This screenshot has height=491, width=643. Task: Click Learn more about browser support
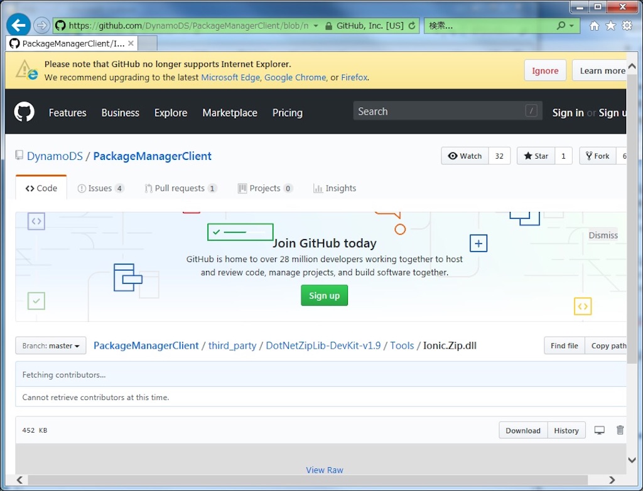600,70
